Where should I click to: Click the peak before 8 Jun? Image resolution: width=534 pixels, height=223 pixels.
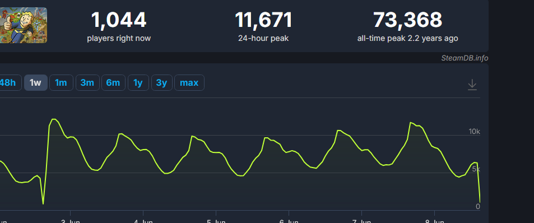pos(411,123)
